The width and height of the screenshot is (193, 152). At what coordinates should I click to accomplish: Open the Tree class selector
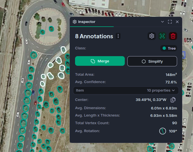tap(169, 48)
